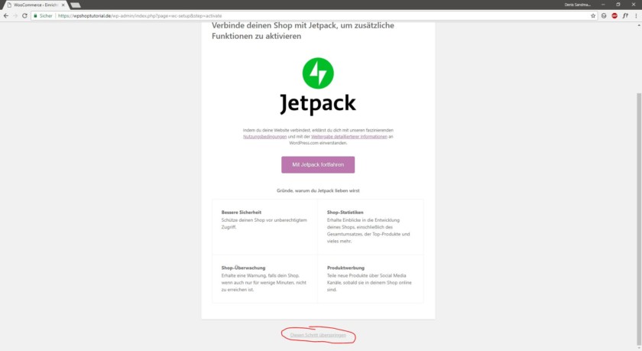Click the f? extension icon
Image resolution: width=642 pixels, height=351 pixels.
(625, 15)
